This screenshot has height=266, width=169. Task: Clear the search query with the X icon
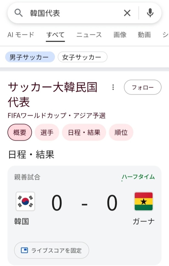click(127, 13)
